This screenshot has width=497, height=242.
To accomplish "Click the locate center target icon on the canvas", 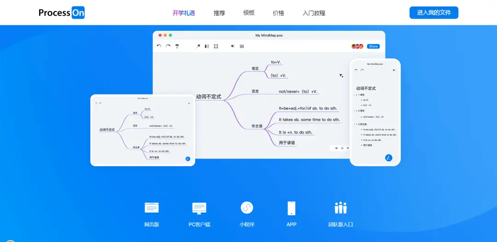I will tap(342, 148).
